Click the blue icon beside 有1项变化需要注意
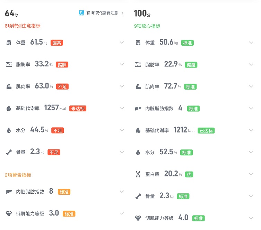Image resolution: width=261 pixels, height=230 pixels. (x=81, y=13)
